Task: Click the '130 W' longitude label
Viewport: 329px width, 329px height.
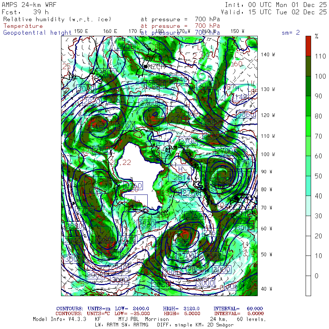Action: point(268,89)
